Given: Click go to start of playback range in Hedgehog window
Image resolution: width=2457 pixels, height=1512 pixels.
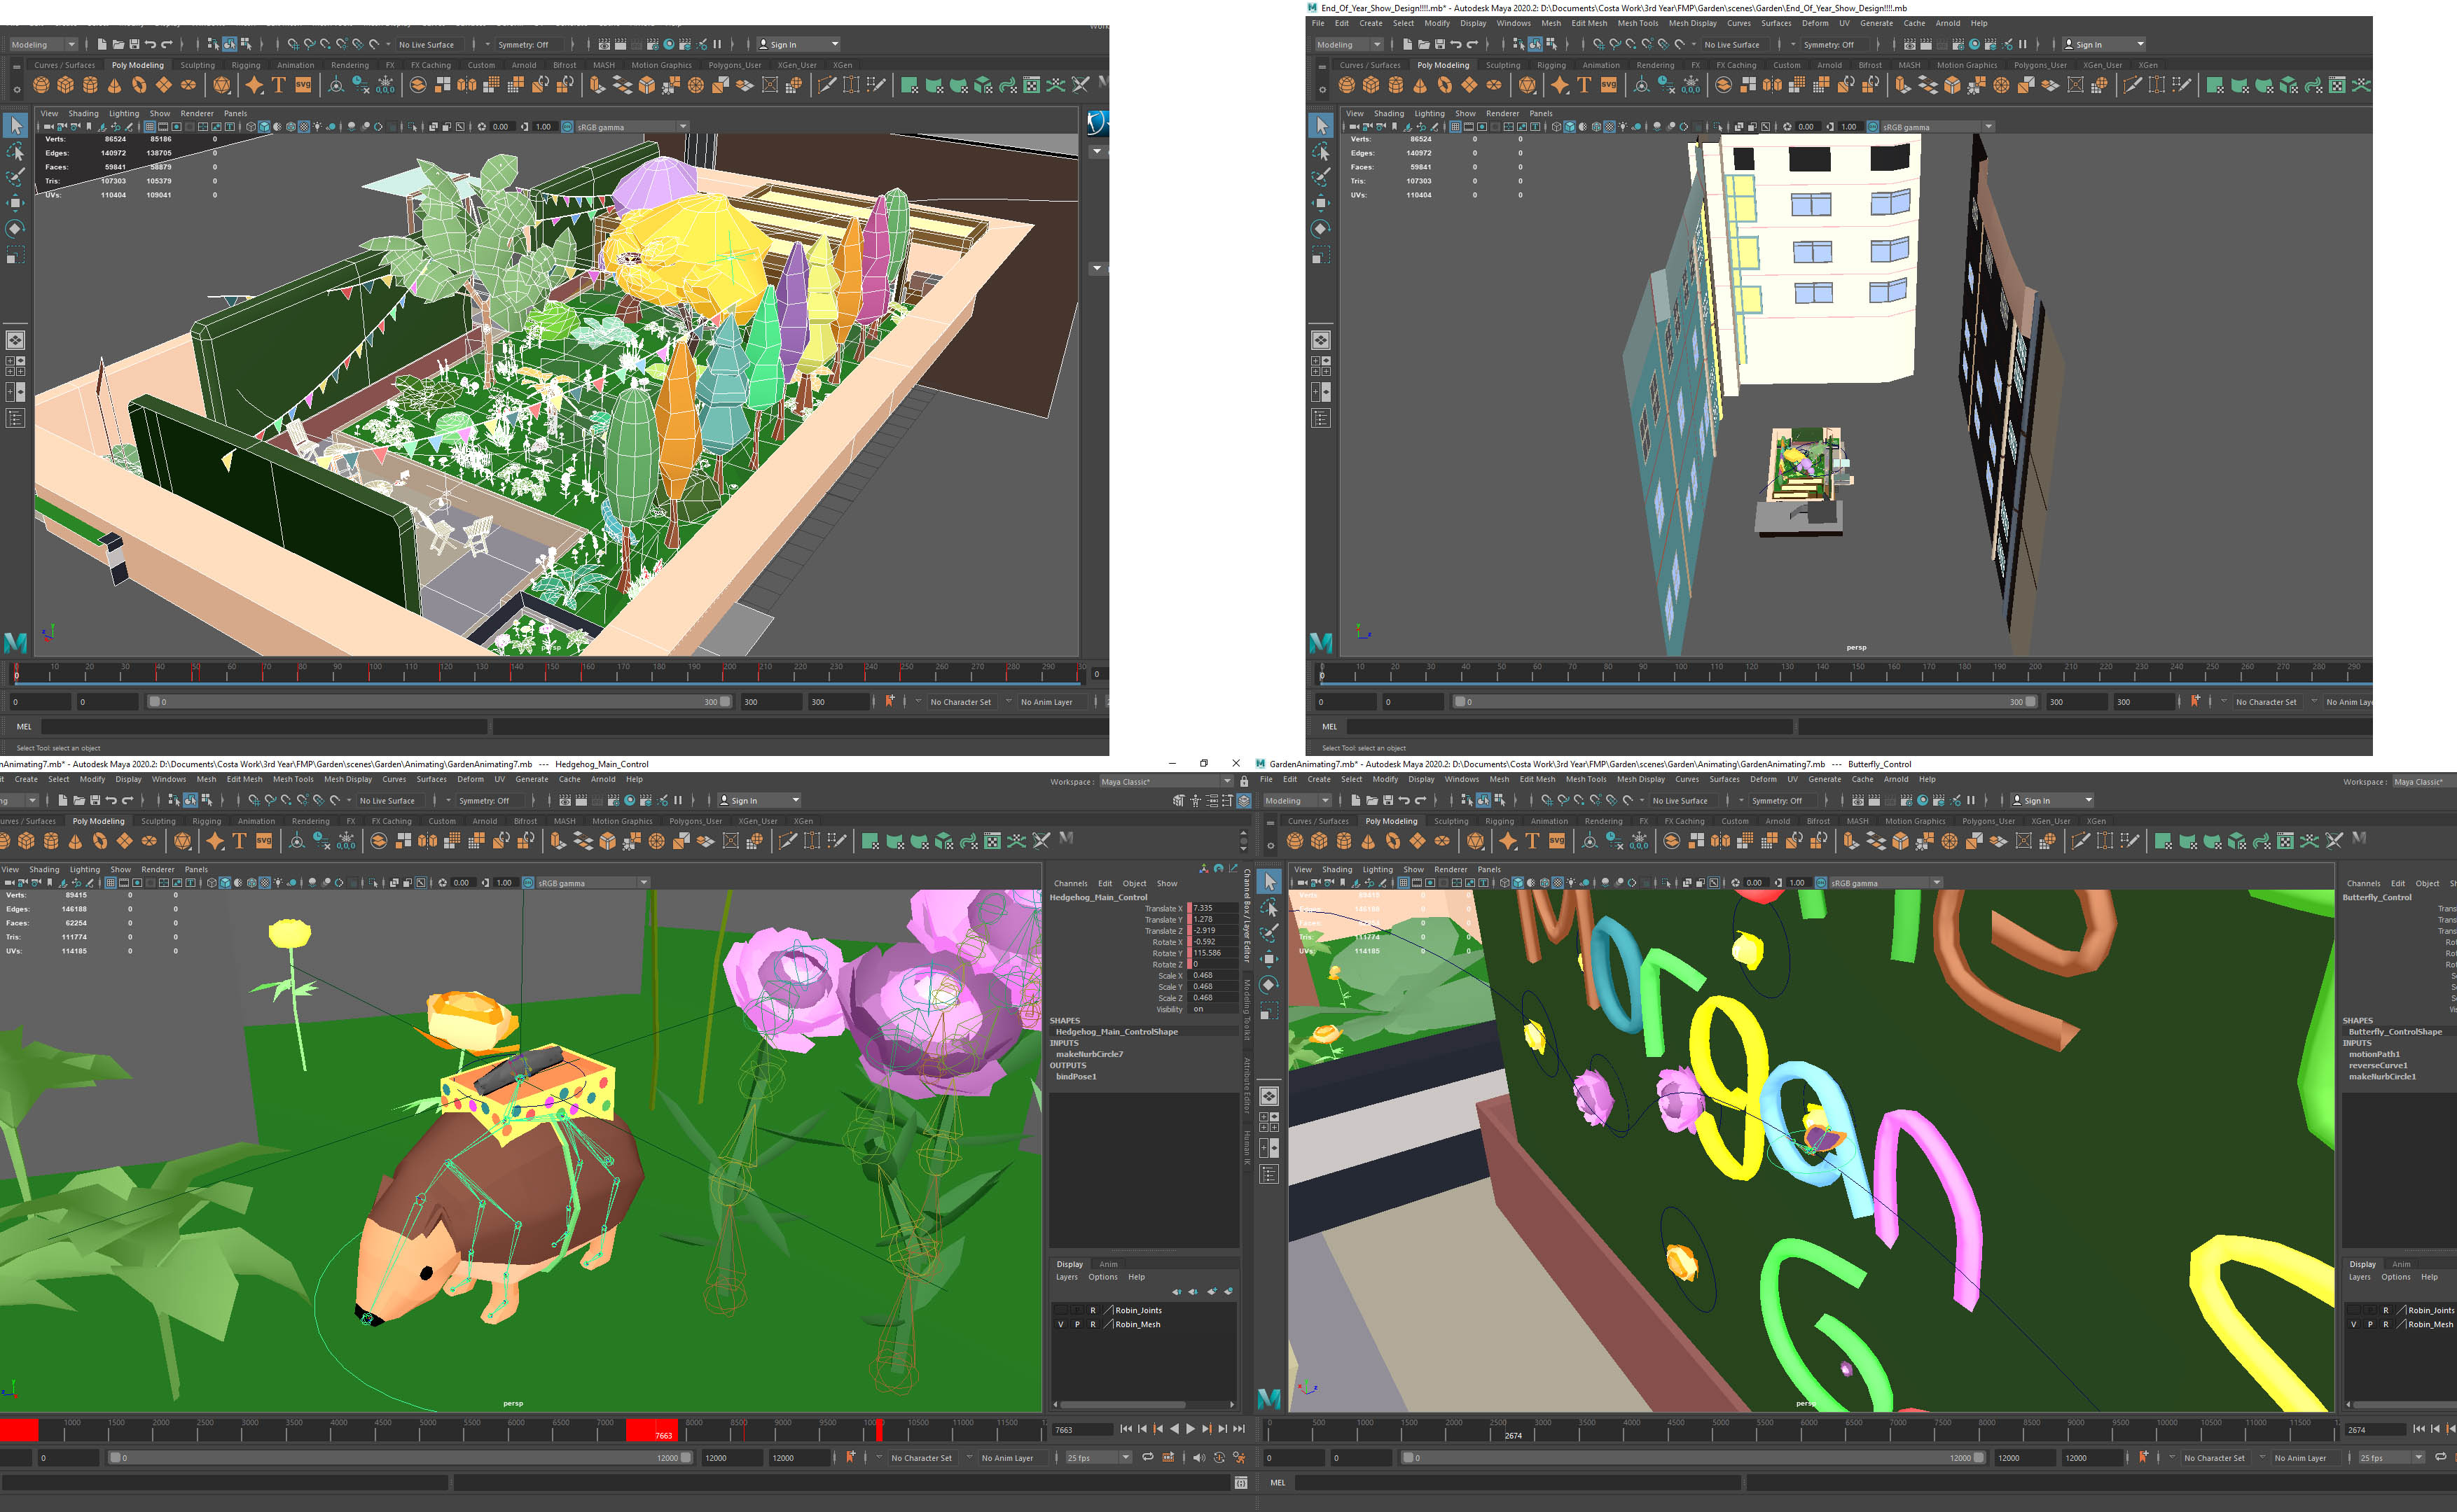Looking at the screenshot, I should point(1126,1429).
